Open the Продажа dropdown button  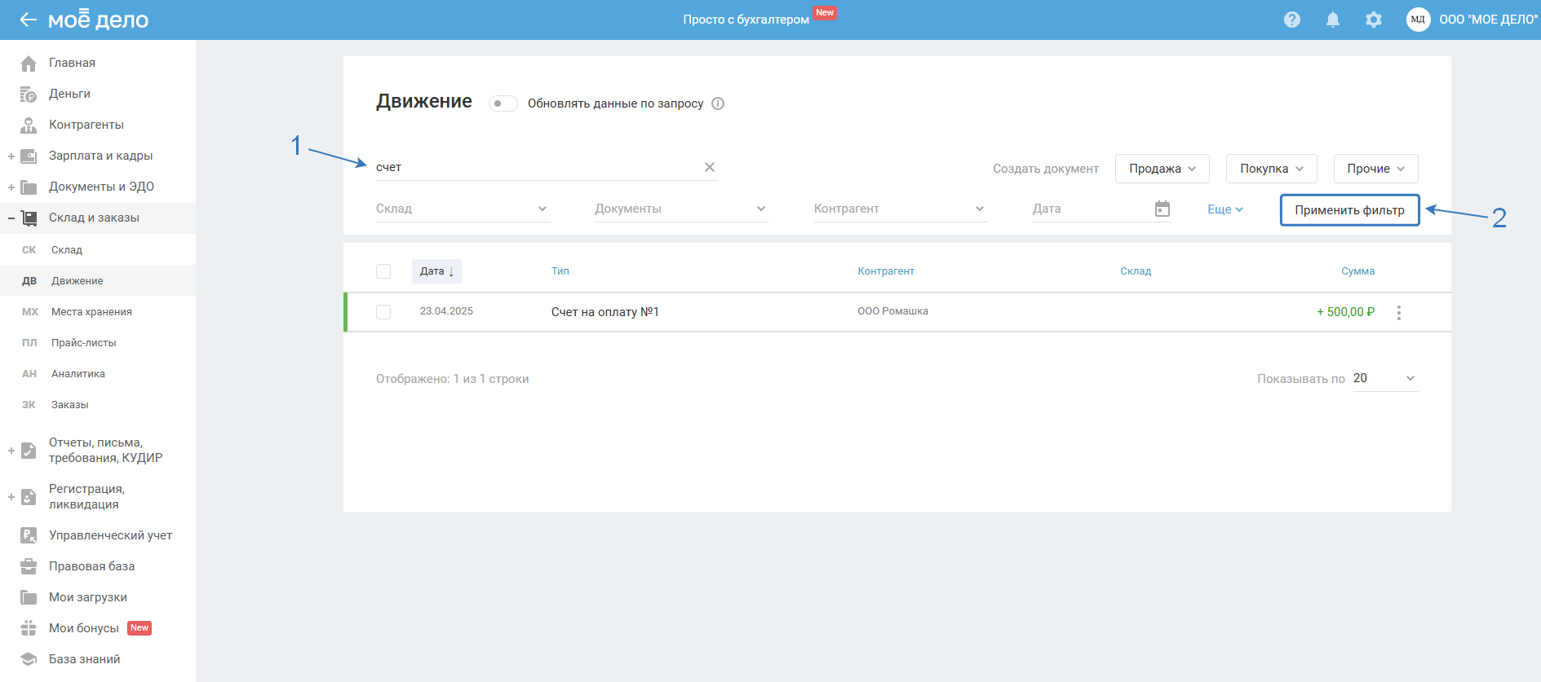(x=1162, y=169)
